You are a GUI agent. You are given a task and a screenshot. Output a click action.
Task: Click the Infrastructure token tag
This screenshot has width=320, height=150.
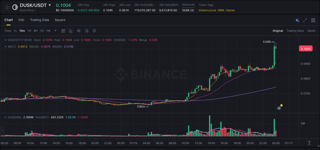(x=207, y=10)
